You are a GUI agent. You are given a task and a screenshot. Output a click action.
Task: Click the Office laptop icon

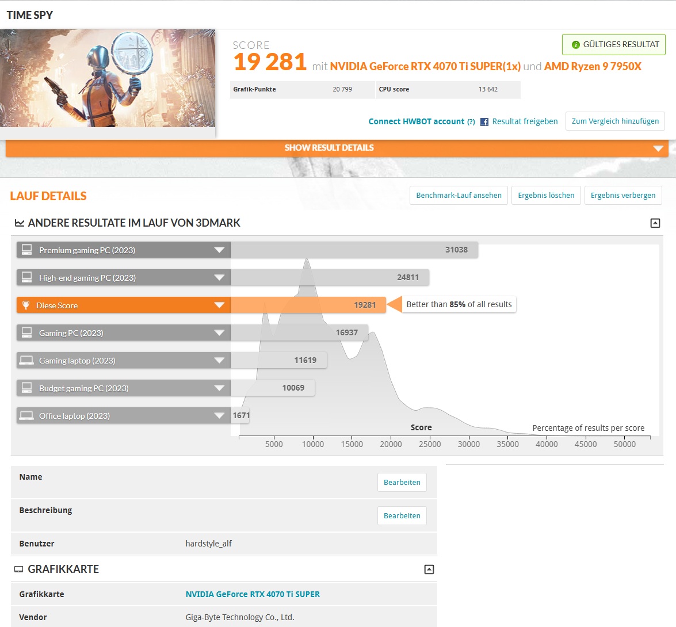[26, 415]
